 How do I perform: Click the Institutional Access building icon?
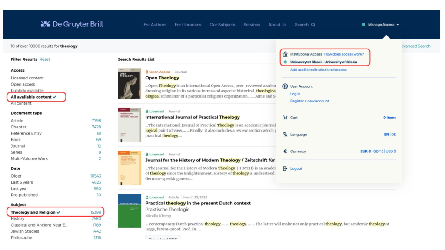coord(285,54)
